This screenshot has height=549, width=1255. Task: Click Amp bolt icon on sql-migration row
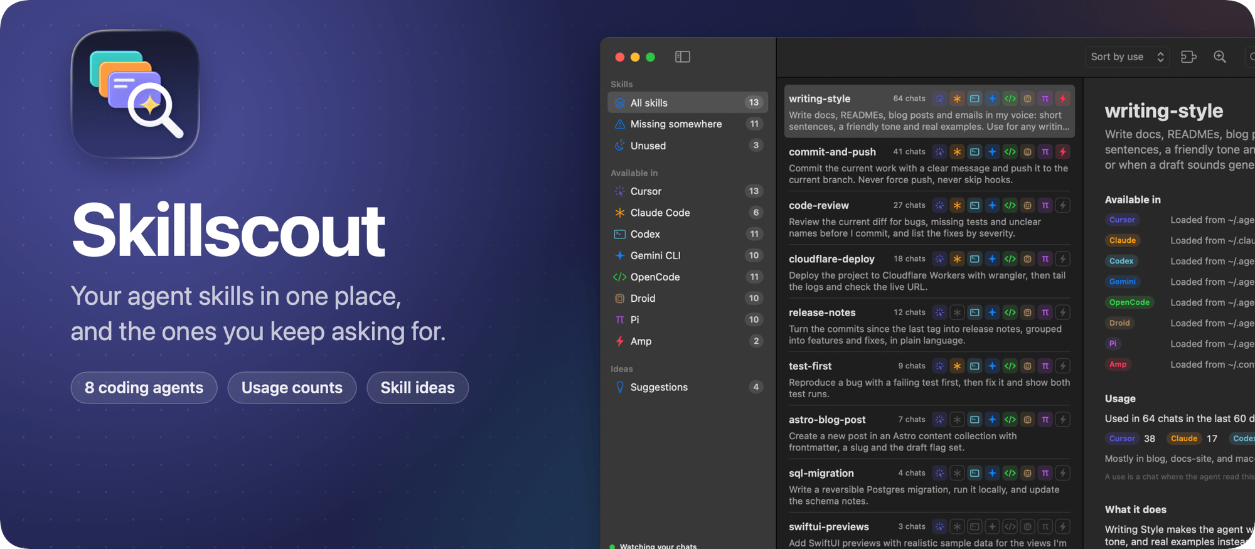(1062, 473)
